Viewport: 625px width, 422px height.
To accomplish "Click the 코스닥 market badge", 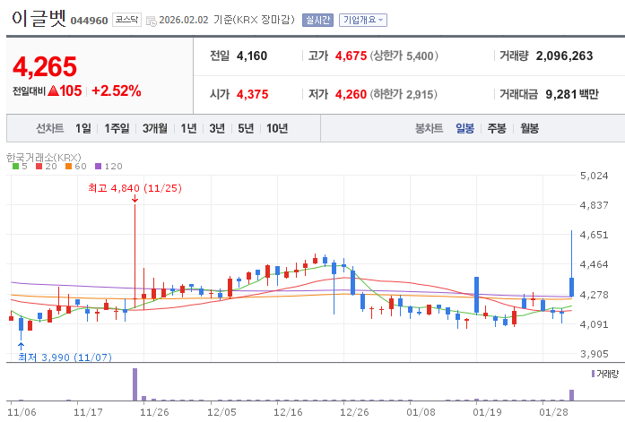I will click(126, 20).
